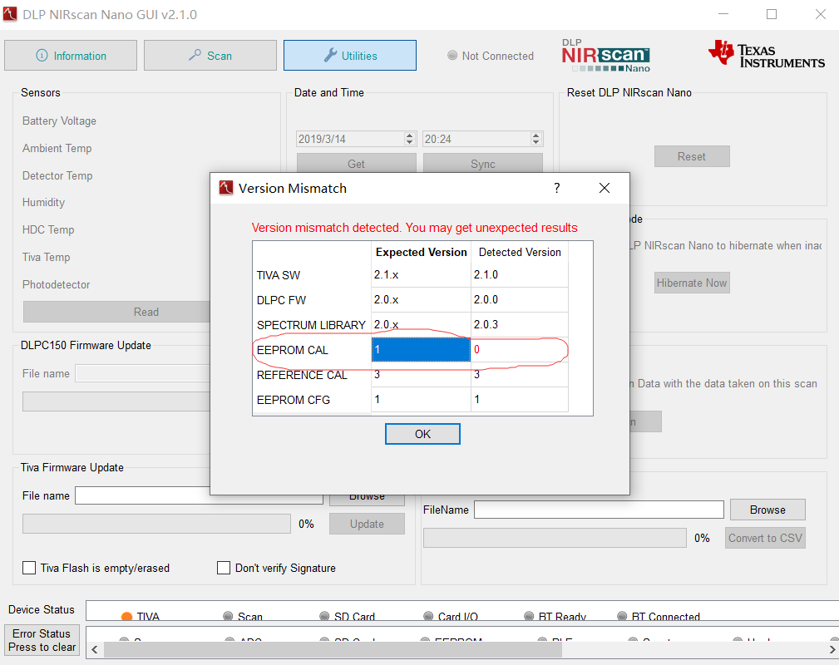Click the Scan device status indicator
Image resolution: width=839 pixels, height=665 pixels.
coord(228,617)
